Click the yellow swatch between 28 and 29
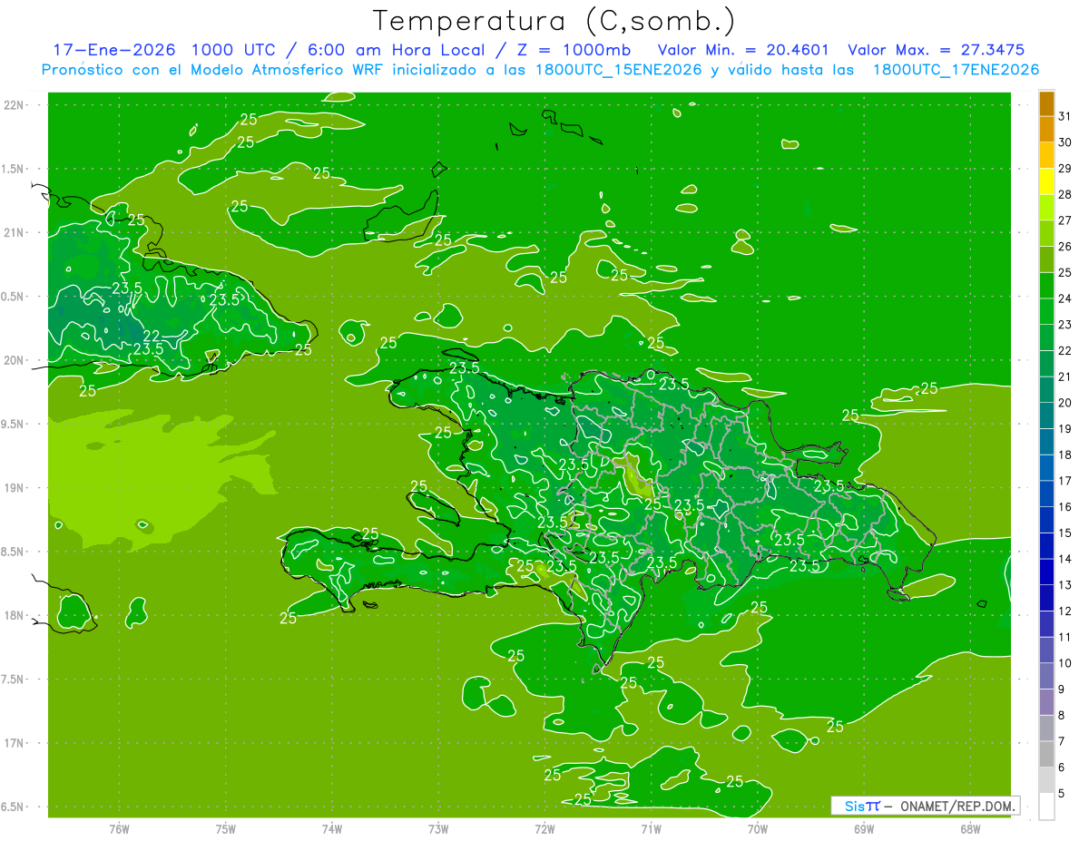Screen dimensions: 1089x841 pos(1046,181)
